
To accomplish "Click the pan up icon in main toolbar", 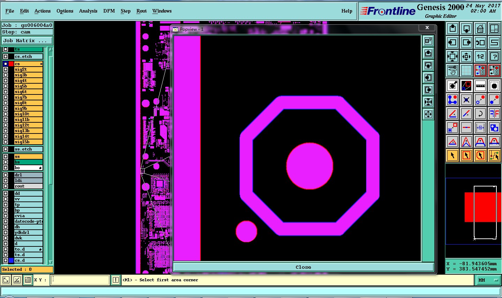I will tap(452, 29).
